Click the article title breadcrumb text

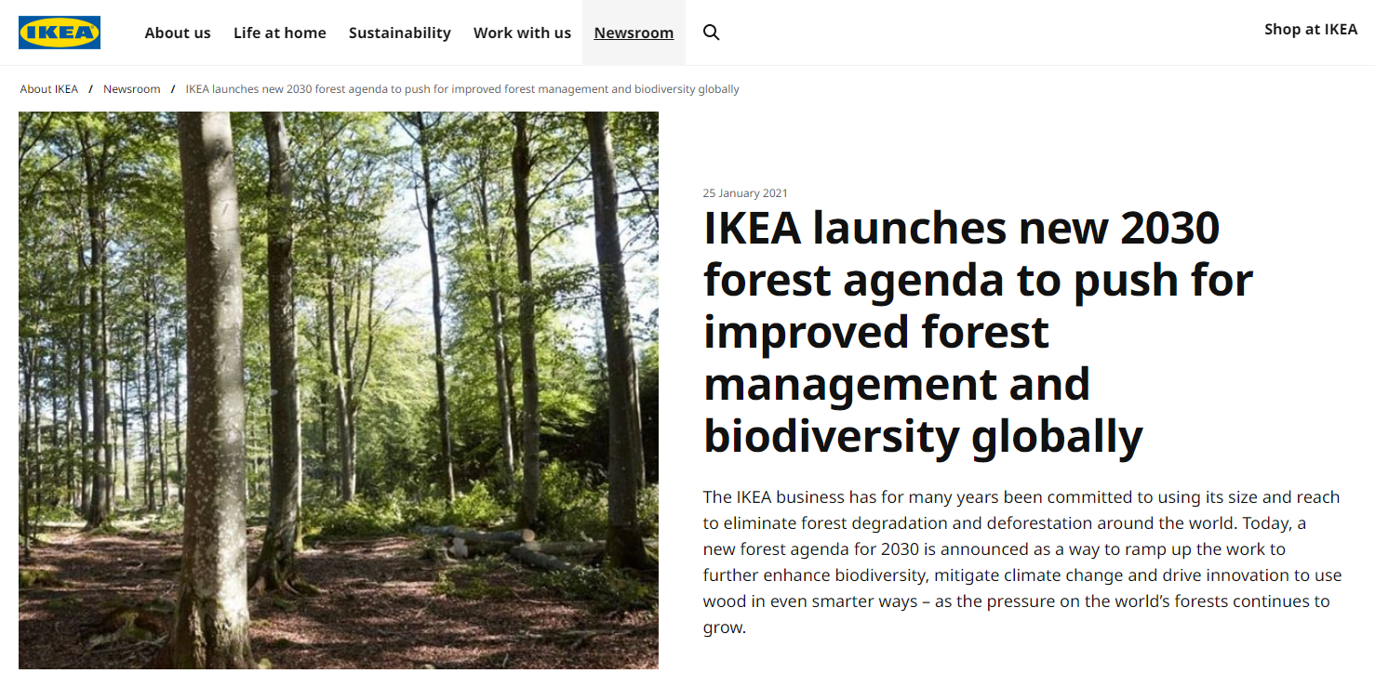point(462,89)
